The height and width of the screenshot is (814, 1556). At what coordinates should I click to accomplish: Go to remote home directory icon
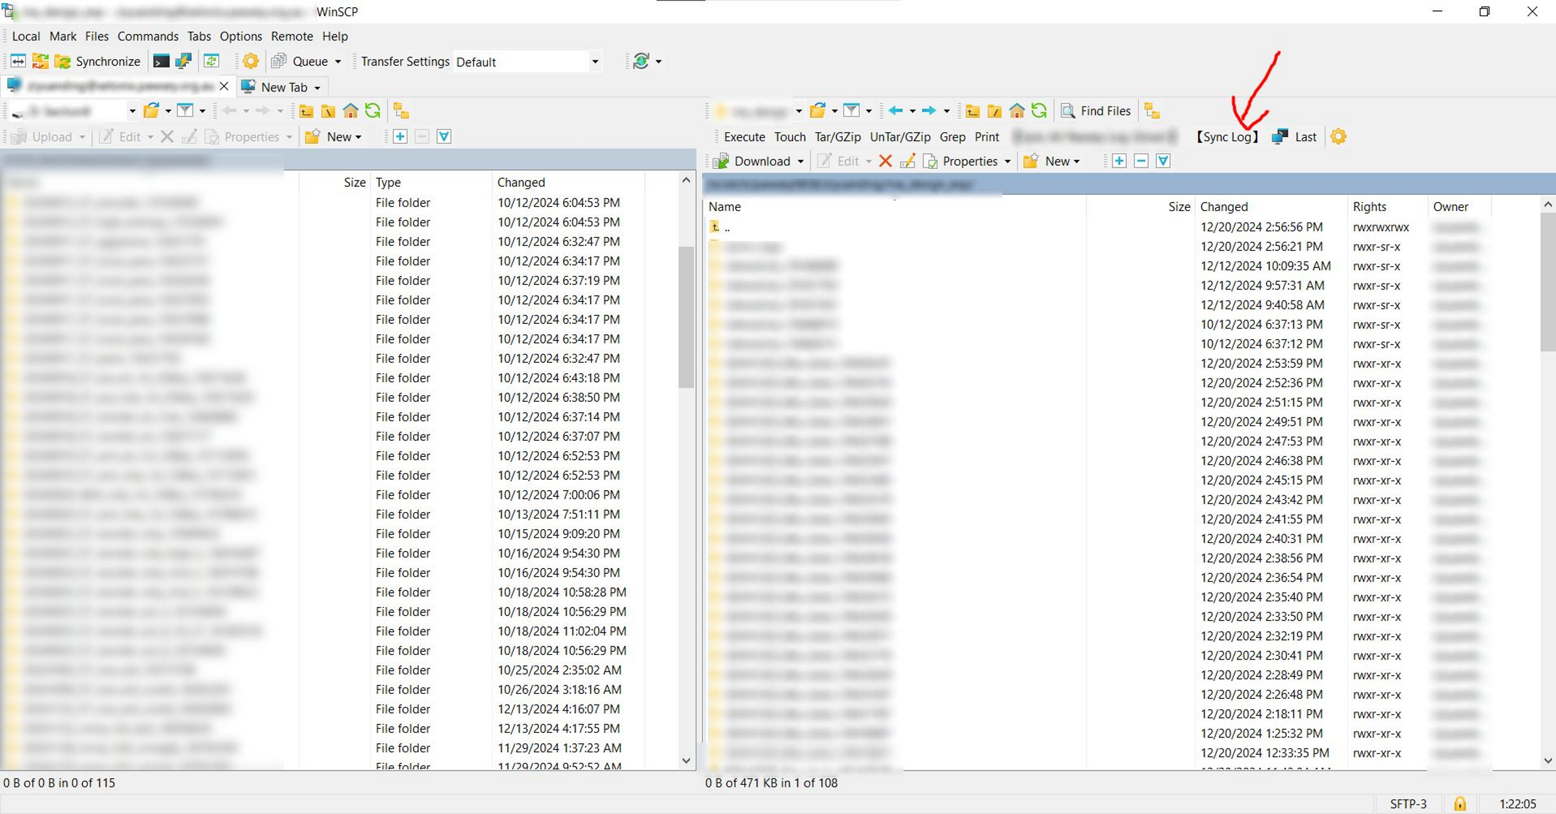point(1017,111)
